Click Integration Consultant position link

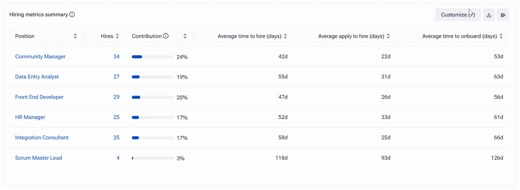coord(42,138)
